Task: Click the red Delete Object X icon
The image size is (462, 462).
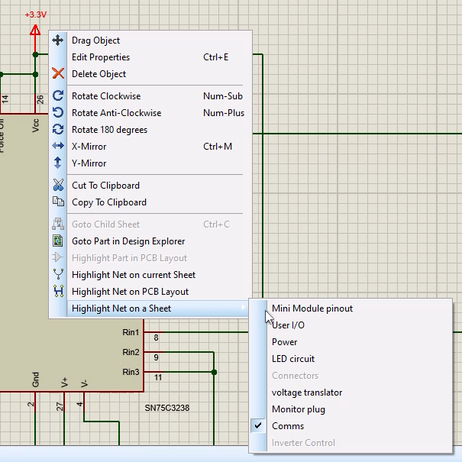Action: pos(58,73)
